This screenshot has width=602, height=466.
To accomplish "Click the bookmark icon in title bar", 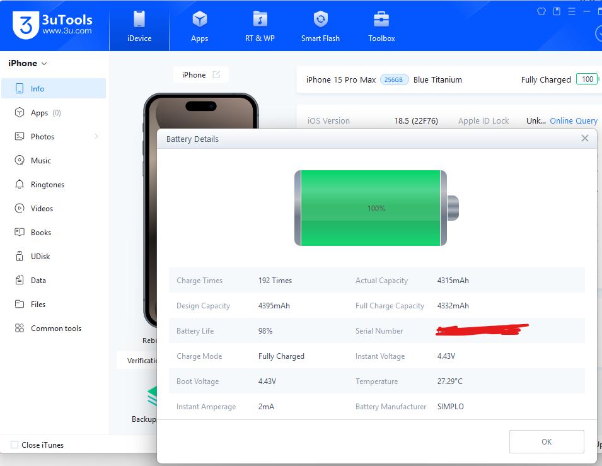I will click(x=557, y=11).
